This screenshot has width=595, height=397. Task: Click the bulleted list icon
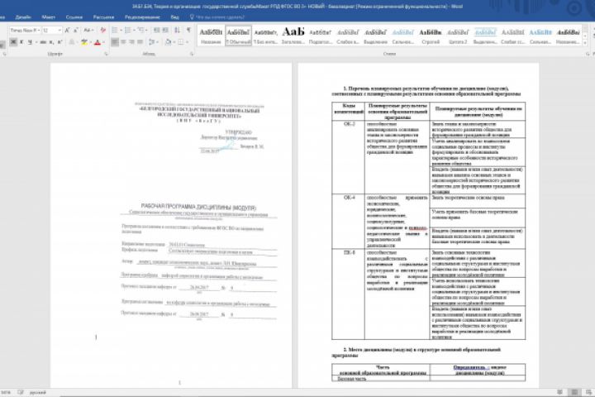point(115,30)
